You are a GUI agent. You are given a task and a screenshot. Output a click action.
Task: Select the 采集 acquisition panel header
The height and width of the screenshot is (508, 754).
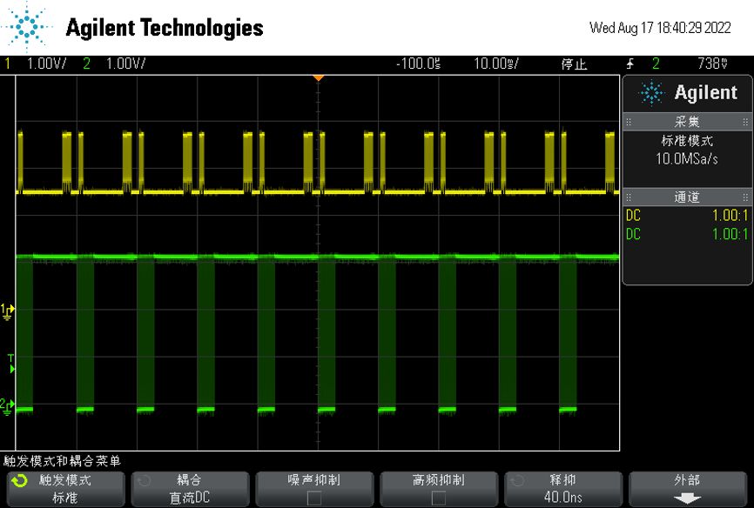687,122
